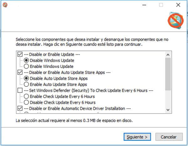
Task: Select the Enable Windows Update option
Action: (x=26, y=66)
